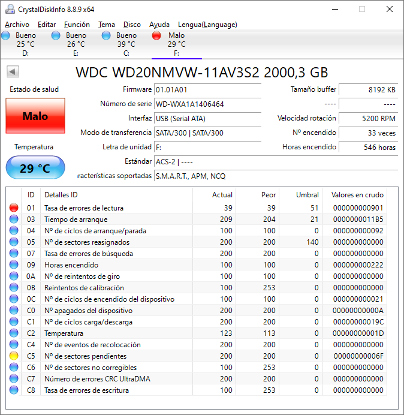This screenshot has width=404, height=415.
Task: Click blue status icon of attribute C2
Action: pos(14,333)
